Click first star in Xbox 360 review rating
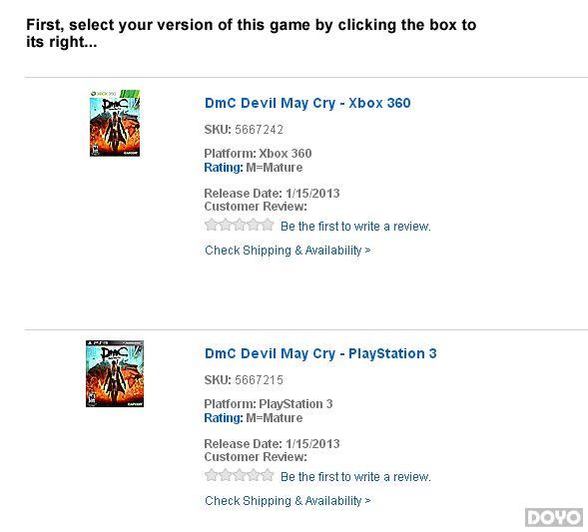 coord(212,225)
